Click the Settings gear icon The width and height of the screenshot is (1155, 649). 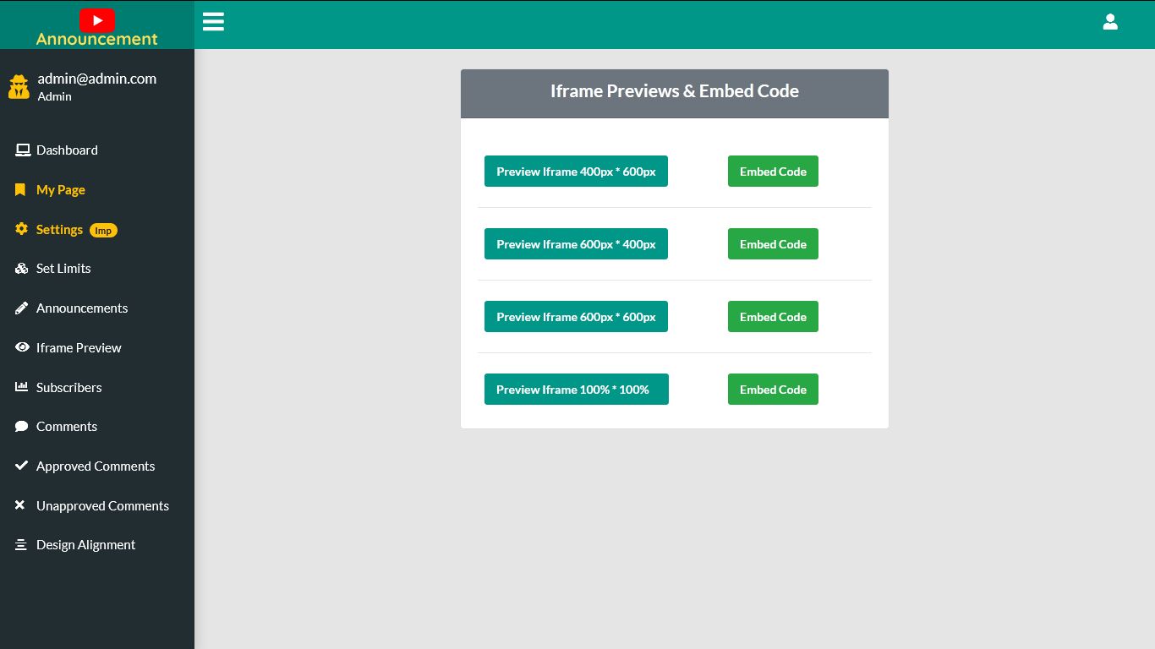click(21, 229)
